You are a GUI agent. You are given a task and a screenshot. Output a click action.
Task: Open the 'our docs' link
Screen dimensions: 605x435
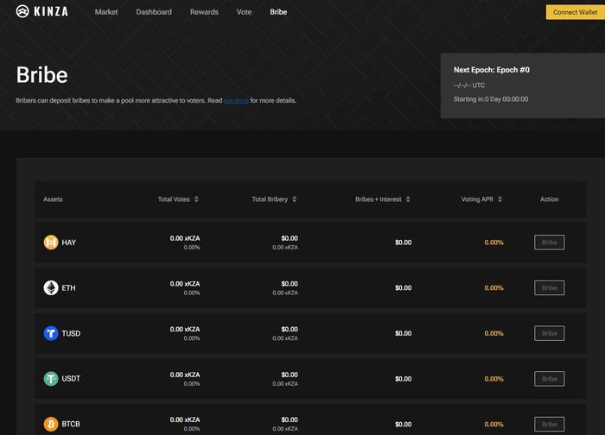tap(236, 101)
